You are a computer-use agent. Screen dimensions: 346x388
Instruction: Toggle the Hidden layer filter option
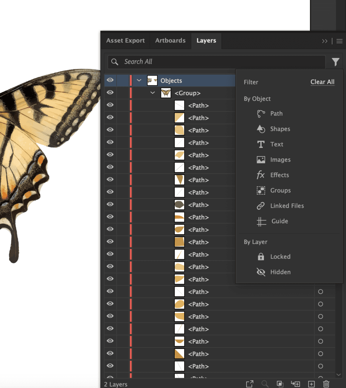tap(280, 272)
